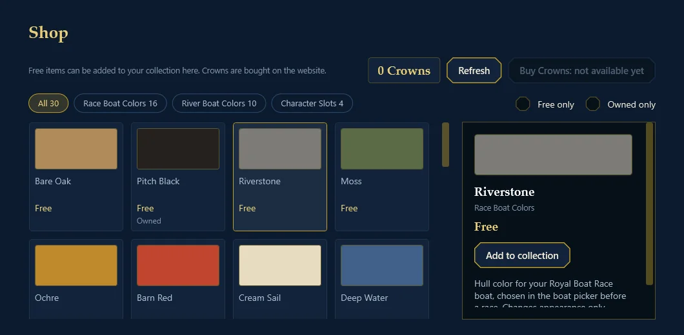This screenshot has height=335, width=684.
Task: Click the 'Free' price on Moss card
Action: pyautogui.click(x=349, y=208)
